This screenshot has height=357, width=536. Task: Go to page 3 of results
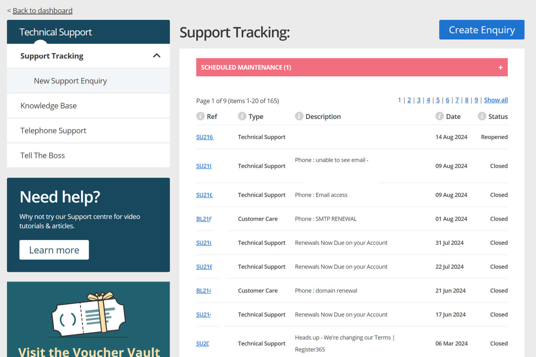point(419,100)
